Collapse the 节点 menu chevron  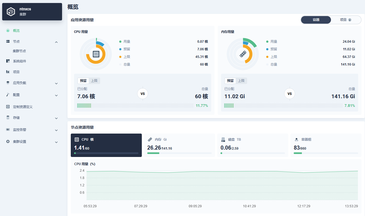pyautogui.click(x=56, y=42)
